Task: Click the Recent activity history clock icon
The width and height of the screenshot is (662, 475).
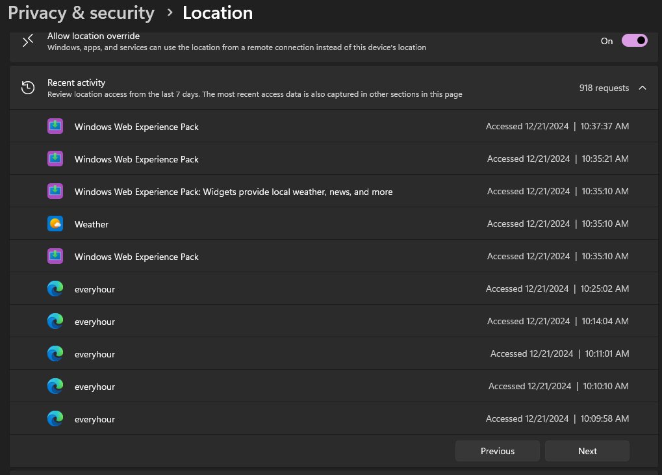Action: (x=28, y=88)
